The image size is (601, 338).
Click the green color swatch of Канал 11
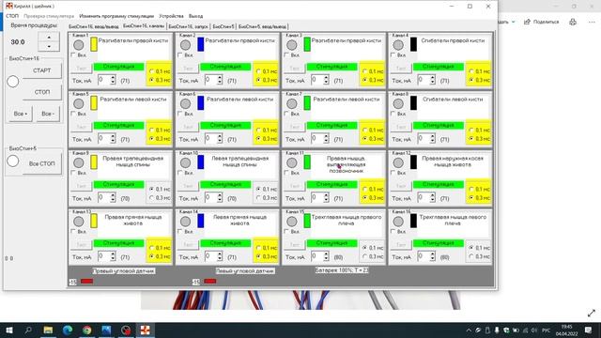(307, 161)
